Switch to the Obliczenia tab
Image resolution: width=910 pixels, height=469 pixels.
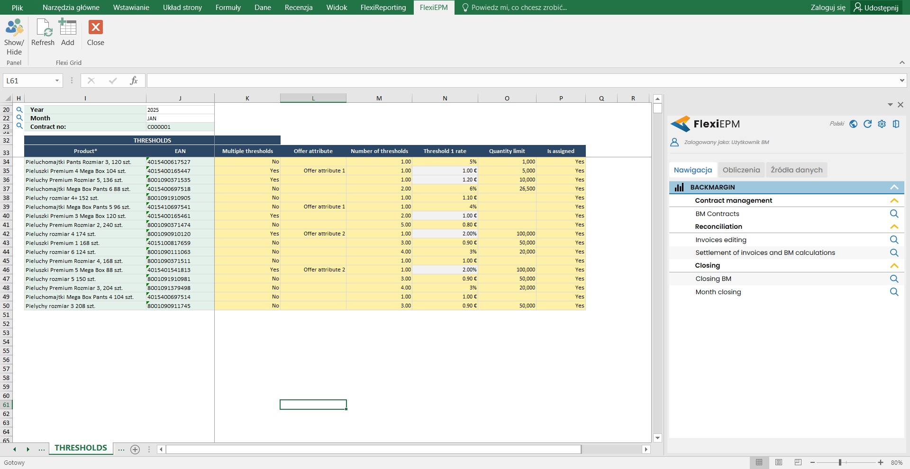[x=741, y=170]
